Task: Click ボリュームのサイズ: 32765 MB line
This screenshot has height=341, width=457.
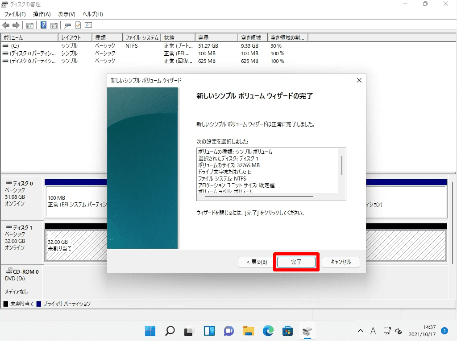Action: click(229, 165)
